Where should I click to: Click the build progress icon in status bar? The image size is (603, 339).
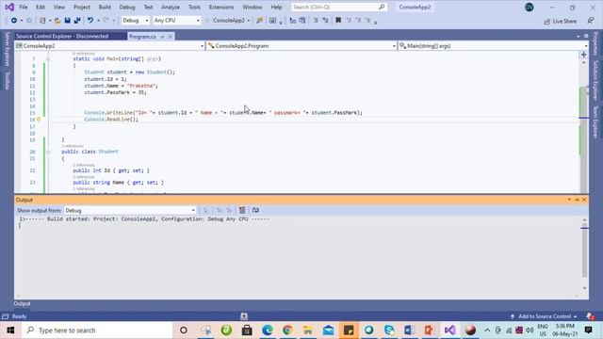pos(244,316)
